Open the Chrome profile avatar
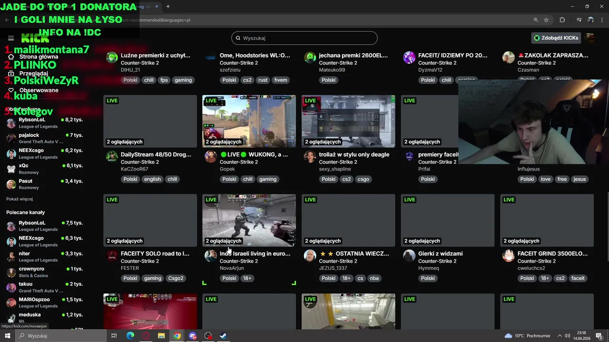The width and height of the screenshot is (609, 342). [x=590, y=20]
